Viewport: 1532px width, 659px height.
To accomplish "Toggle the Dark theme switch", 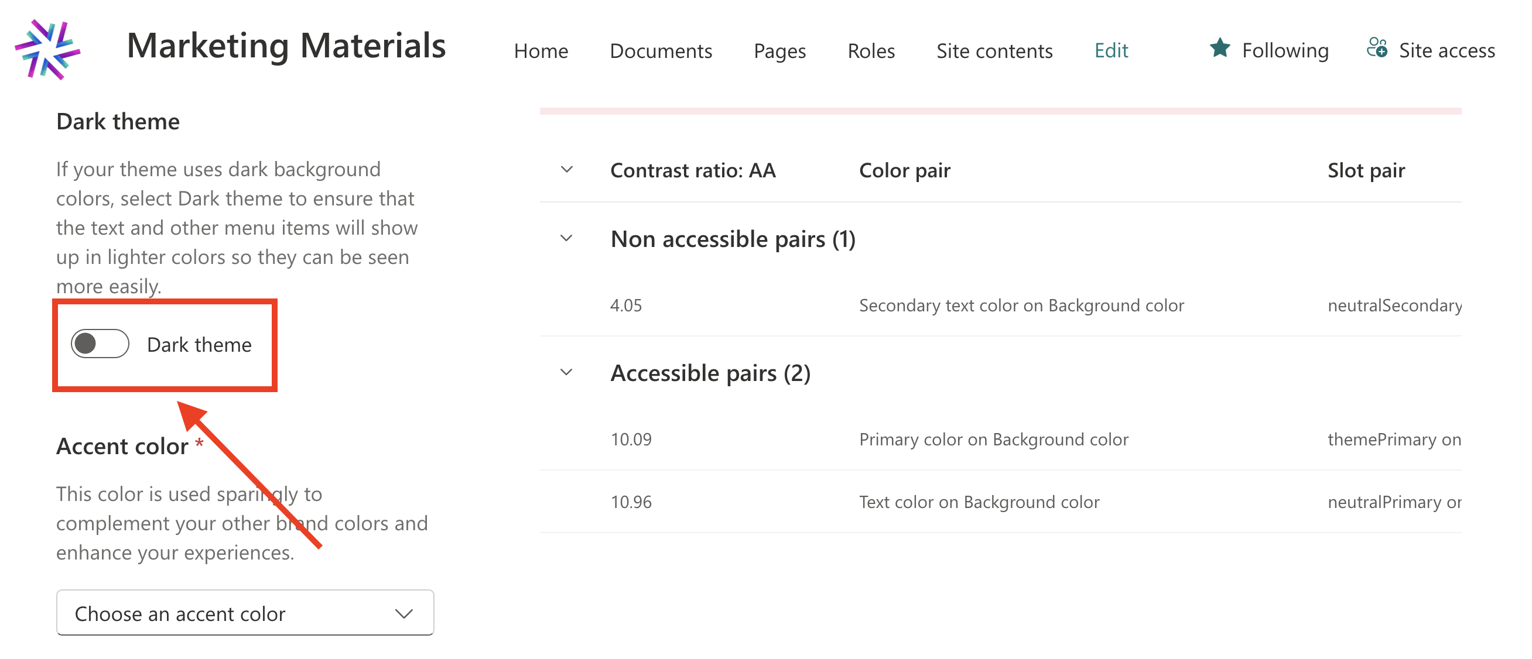I will coord(100,344).
